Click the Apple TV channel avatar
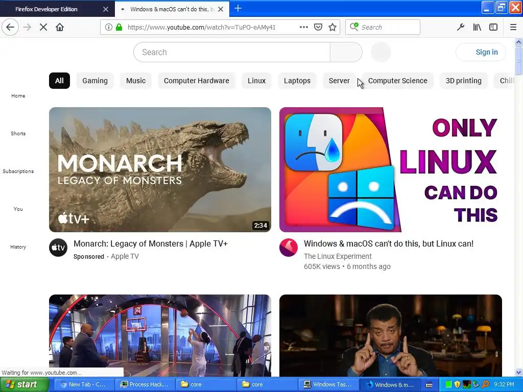 tap(58, 248)
